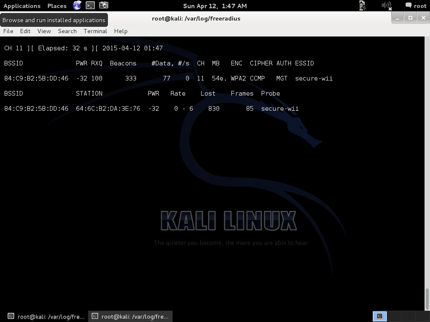Click access point BSSID 84:C9:B2:5B:DD:46 in first row
The width and height of the screenshot is (430, 322).
coord(36,78)
